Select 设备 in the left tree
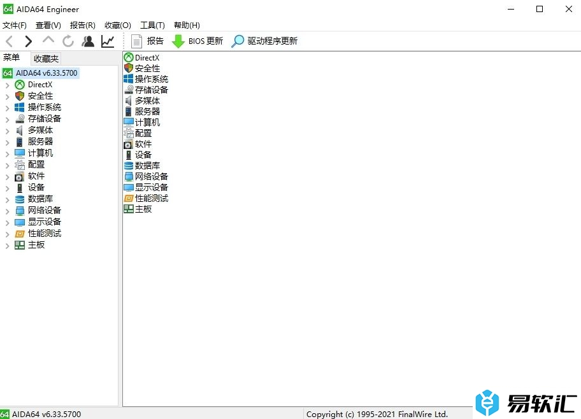Viewport: 581px width, 419px height. pos(36,187)
